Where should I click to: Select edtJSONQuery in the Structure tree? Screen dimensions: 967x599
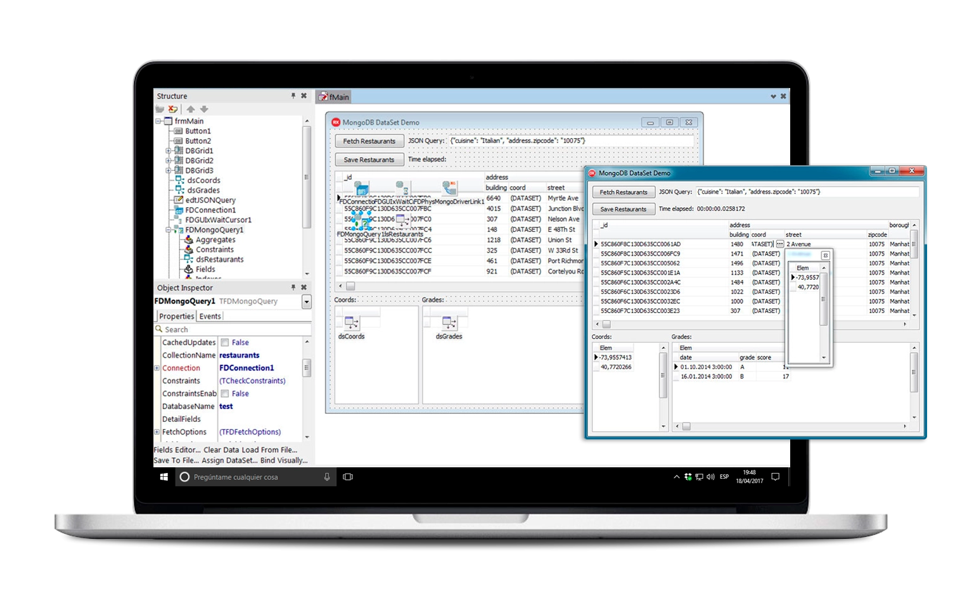[x=210, y=200]
